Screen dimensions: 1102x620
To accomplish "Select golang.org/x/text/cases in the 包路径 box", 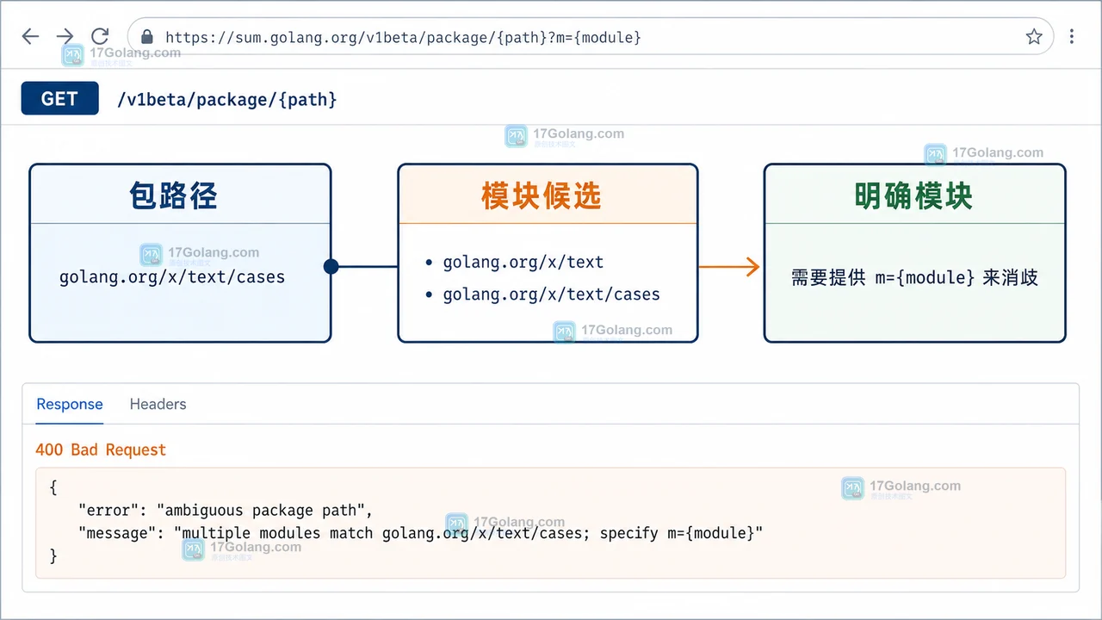I will tap(172, 277).
